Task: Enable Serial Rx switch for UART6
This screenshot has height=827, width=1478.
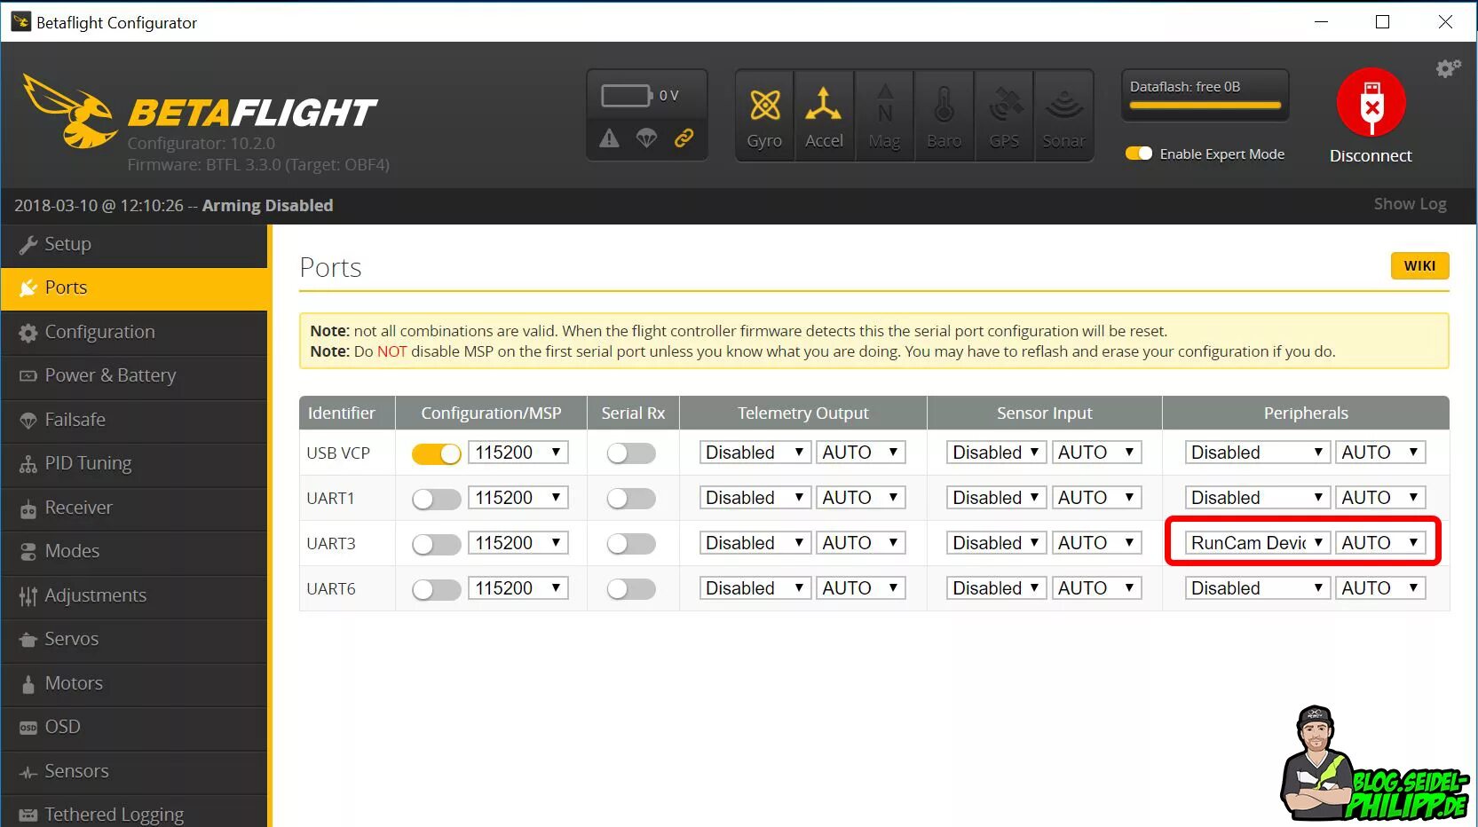Action: pyautogui.click(x=631, y=589)
